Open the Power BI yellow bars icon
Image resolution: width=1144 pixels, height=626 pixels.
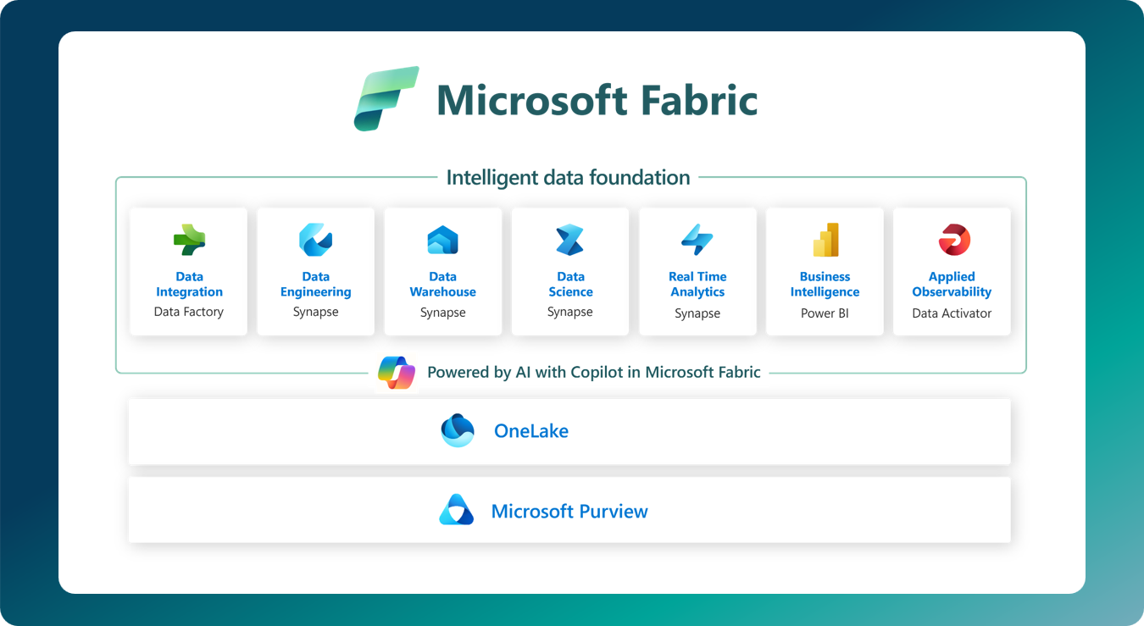[825, 240]
